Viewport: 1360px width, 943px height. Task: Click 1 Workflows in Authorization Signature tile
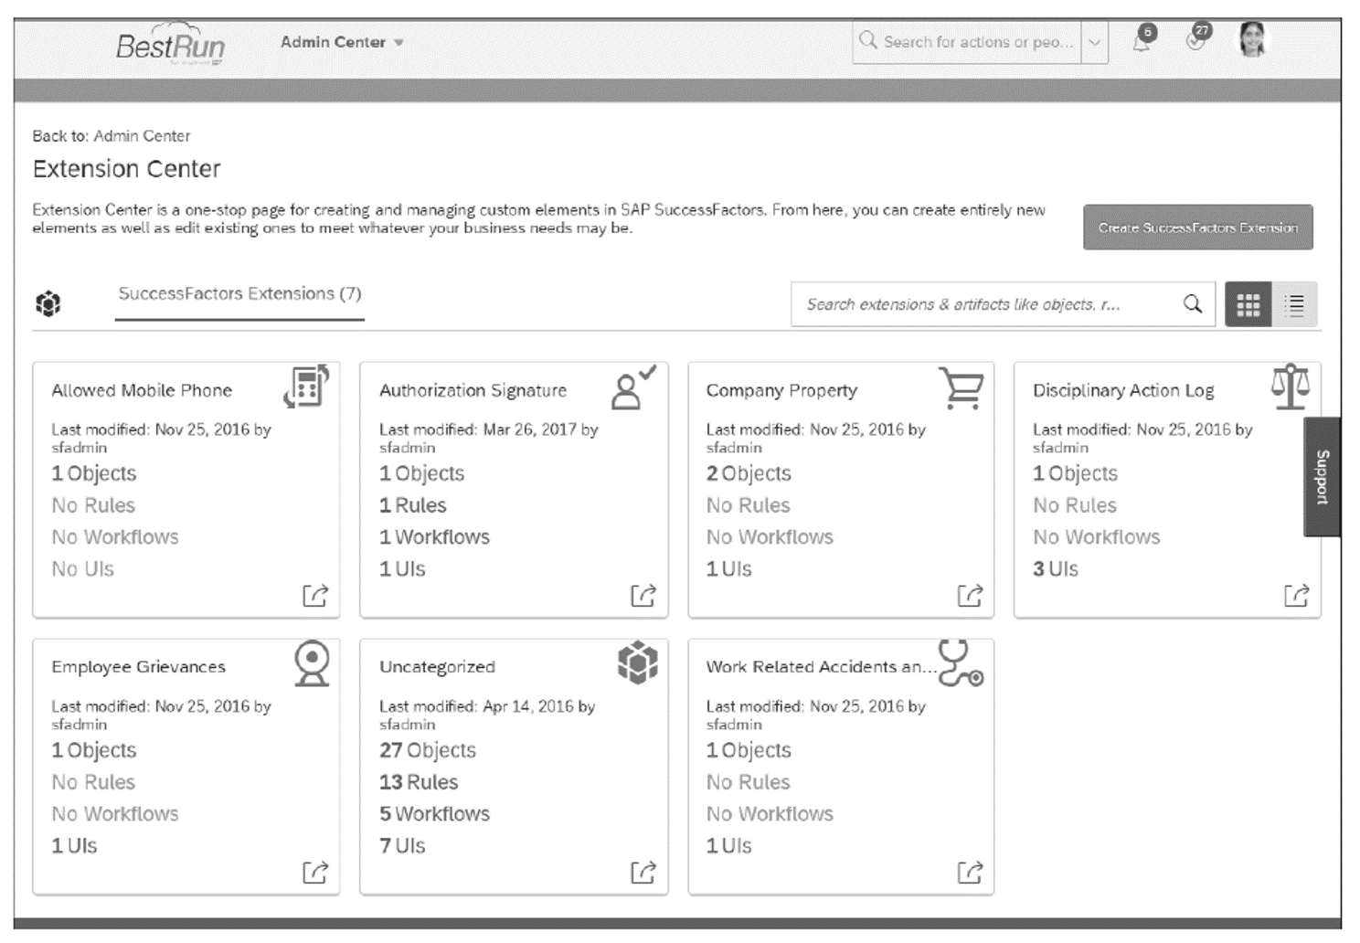[434, 537]
